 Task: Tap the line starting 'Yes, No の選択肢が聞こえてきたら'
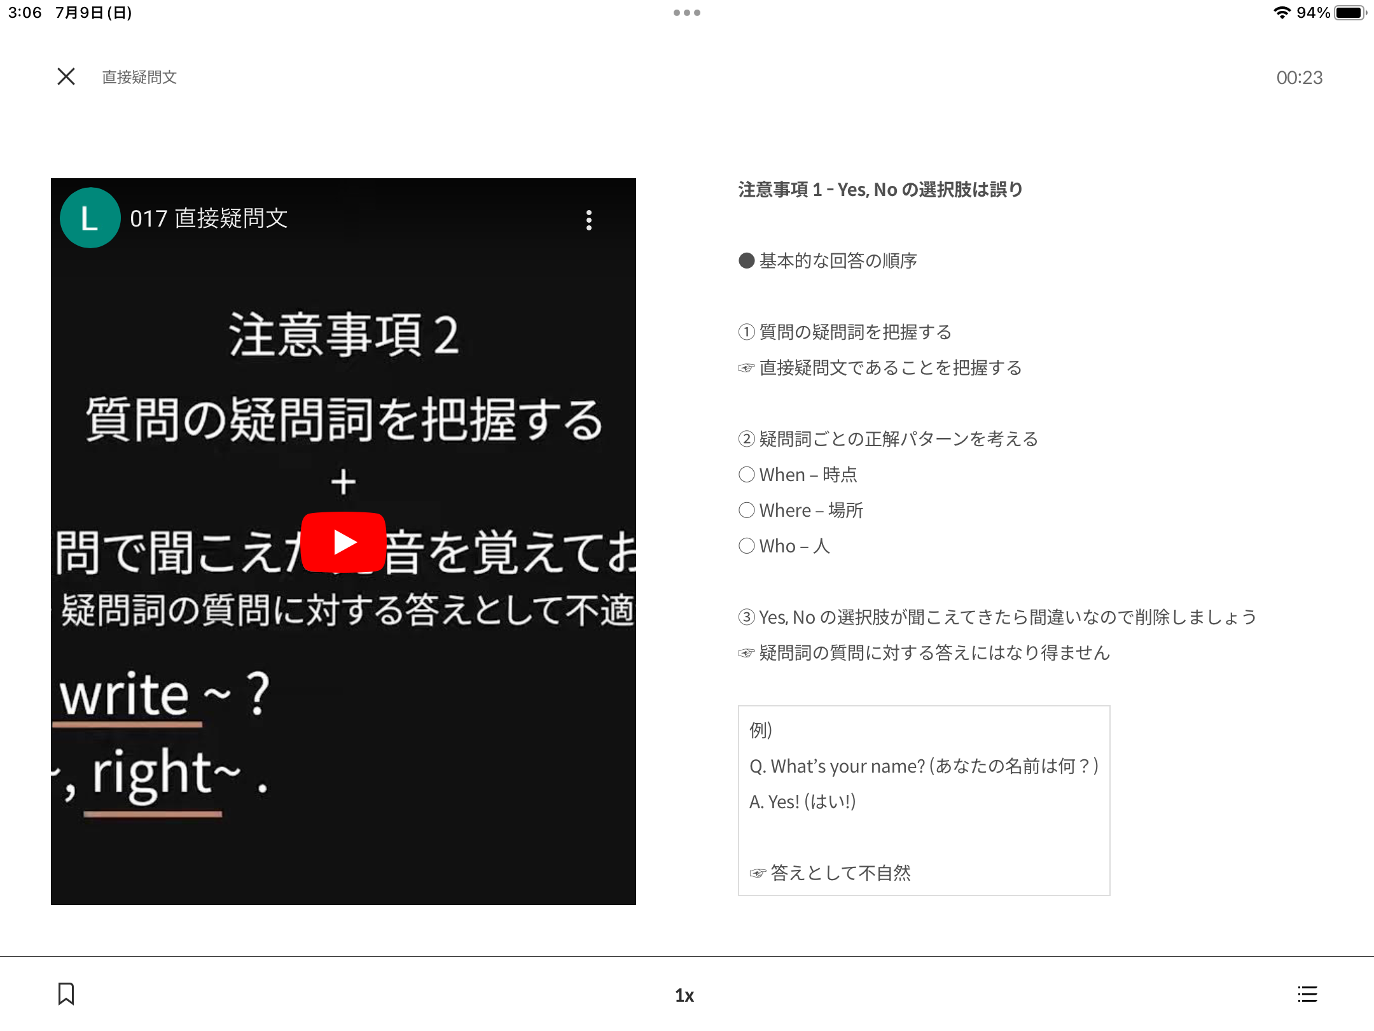[x=997, y=617]
